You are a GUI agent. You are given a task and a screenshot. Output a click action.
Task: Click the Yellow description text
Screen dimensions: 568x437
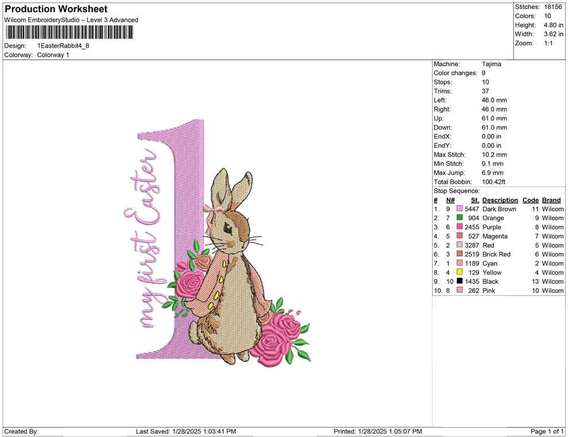[x=492, y=272]
